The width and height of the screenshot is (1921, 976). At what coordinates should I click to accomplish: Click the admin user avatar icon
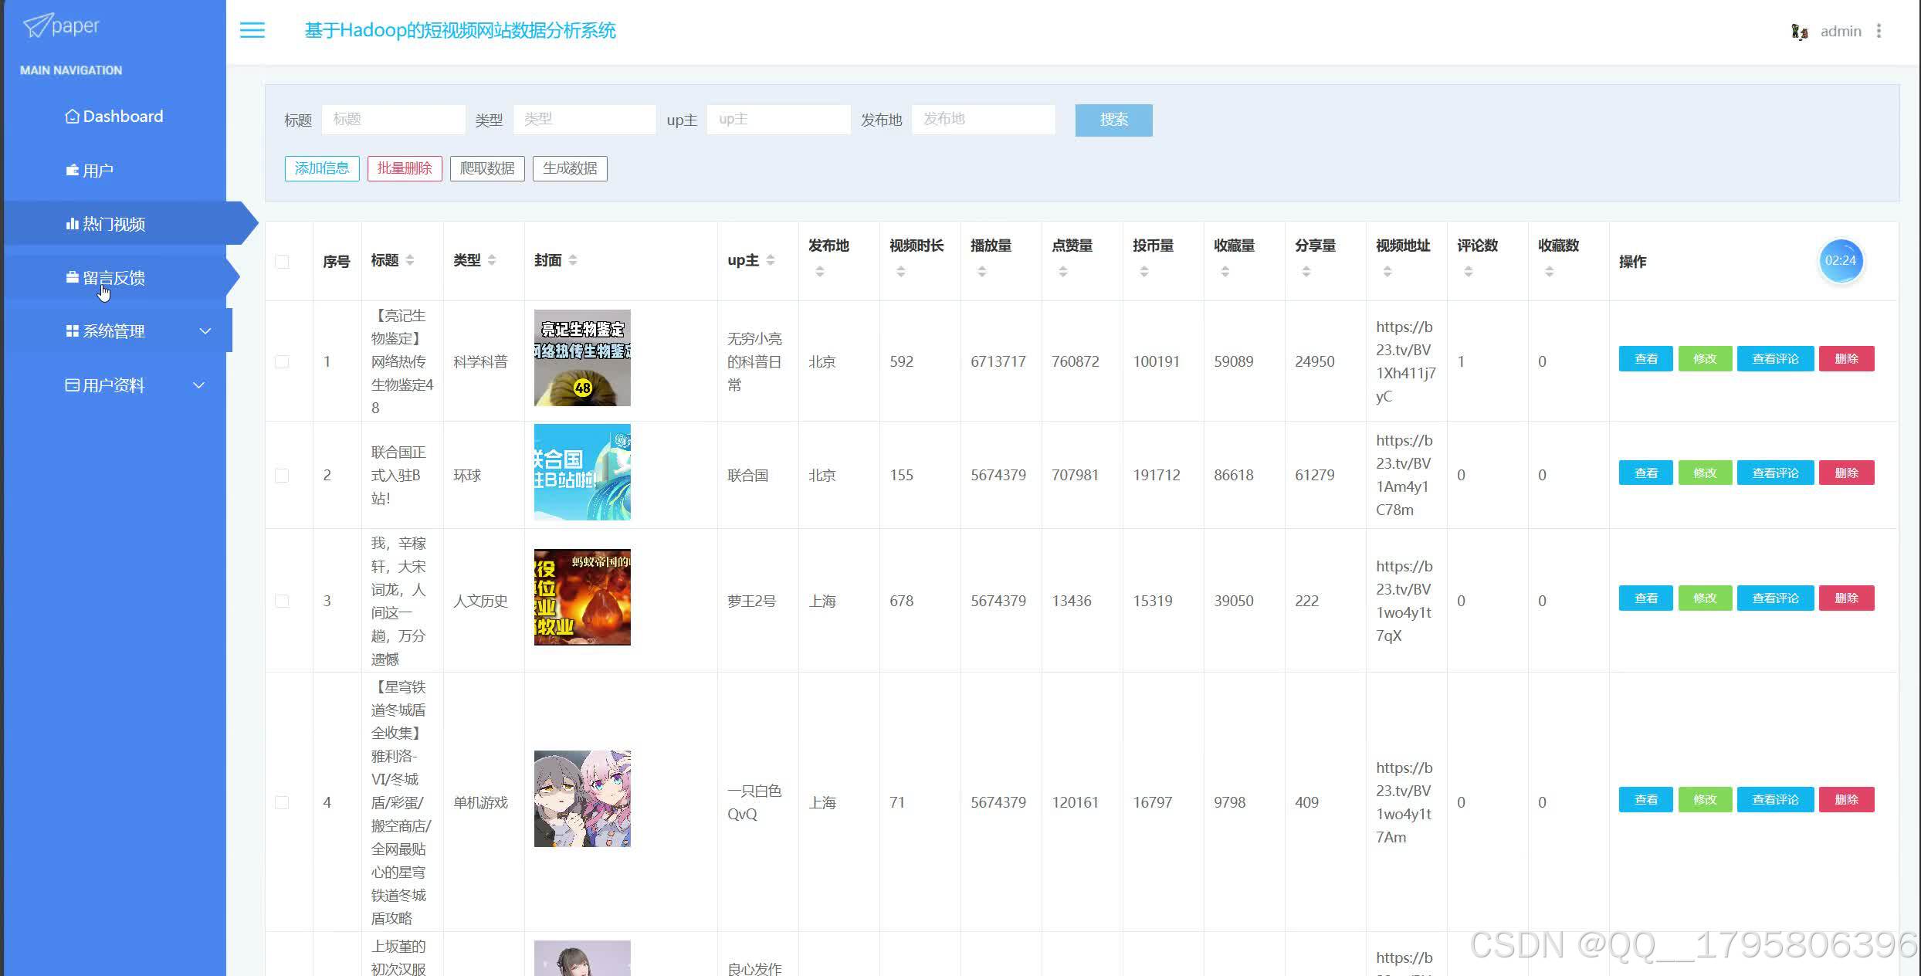(x=1799, y=32)
